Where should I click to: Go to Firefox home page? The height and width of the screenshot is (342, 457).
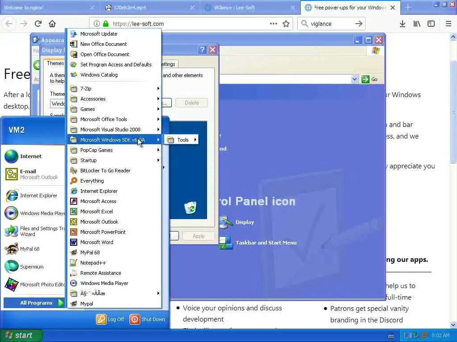52,24
